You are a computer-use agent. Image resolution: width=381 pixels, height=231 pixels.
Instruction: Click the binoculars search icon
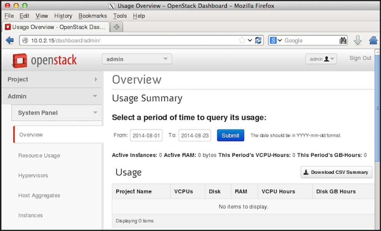pyautogui.click(x=343, y=40)
